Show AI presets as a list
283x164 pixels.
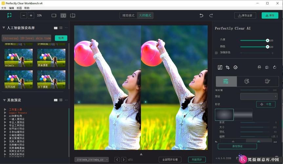(x=61, y=28)
